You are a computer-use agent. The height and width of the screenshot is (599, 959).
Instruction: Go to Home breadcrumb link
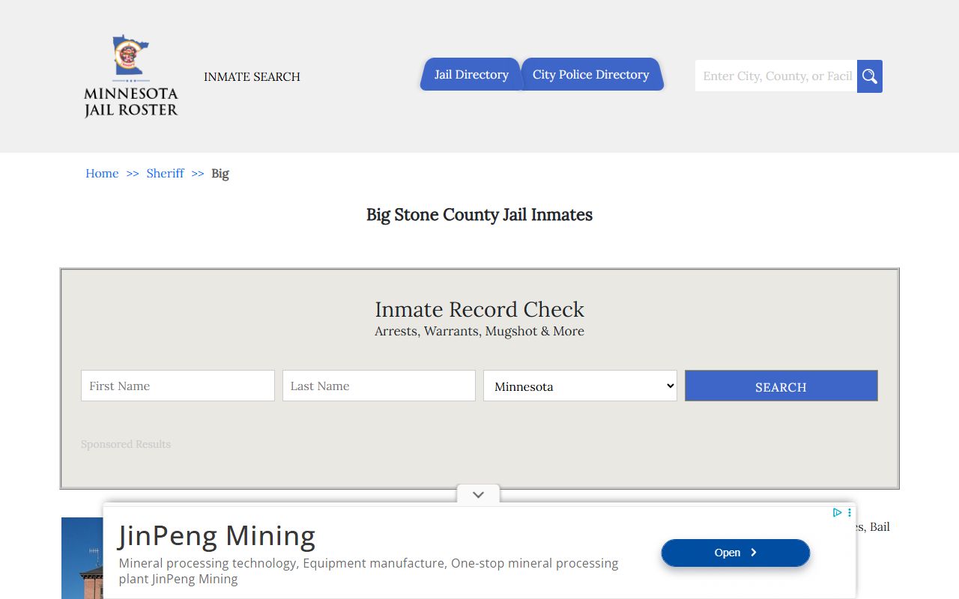tap(102, 173)
